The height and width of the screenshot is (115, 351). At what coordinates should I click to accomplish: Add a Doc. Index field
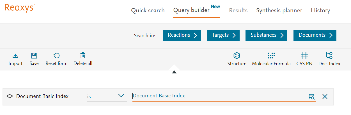[329, 55]
